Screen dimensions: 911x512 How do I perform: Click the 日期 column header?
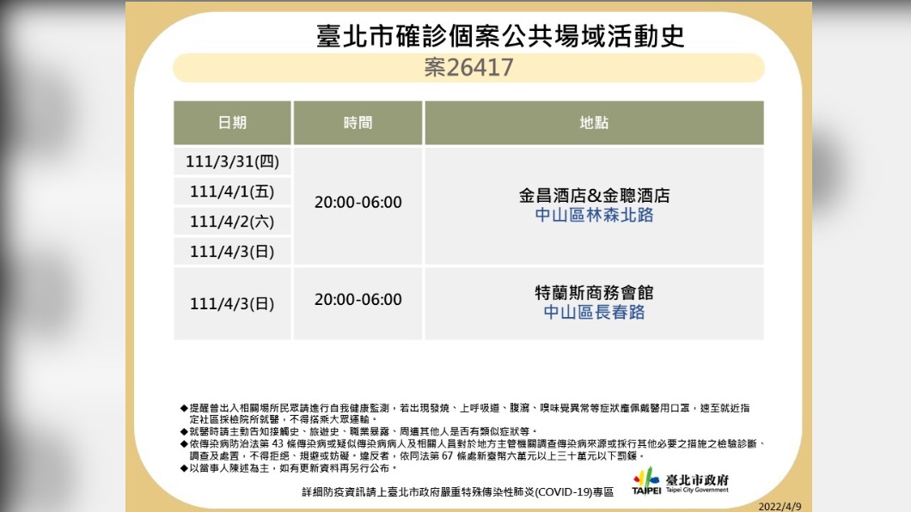tap(232, 123)
